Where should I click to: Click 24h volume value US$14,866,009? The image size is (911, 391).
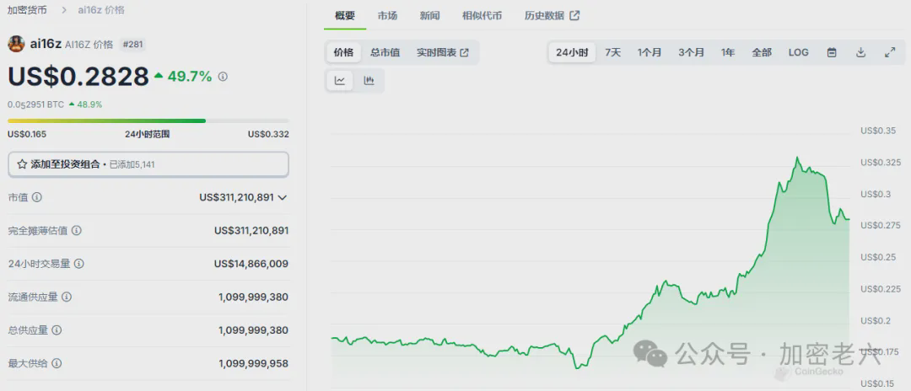point(251,264)
